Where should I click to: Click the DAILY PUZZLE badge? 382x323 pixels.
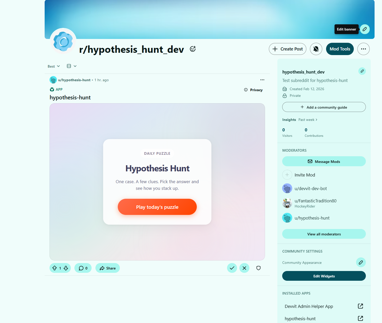click(x=157, y=153)
